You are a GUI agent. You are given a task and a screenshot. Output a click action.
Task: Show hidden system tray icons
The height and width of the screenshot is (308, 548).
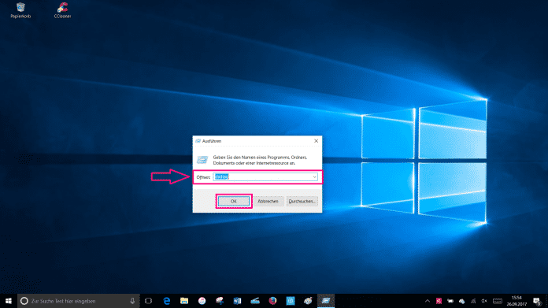coord(428,301)
